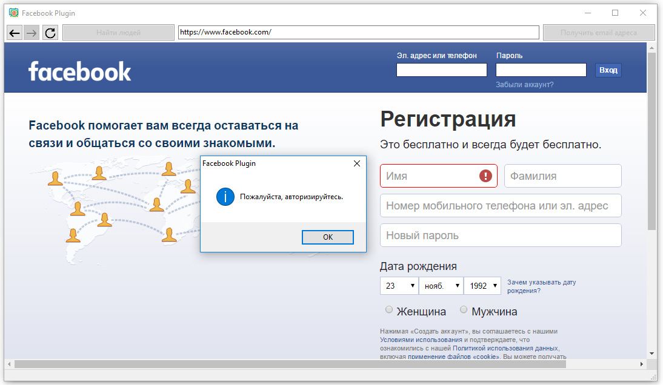Viewport: 663px width, 385px height.
Task: Click the facebook logo
Action: click(x=79, y=71)
